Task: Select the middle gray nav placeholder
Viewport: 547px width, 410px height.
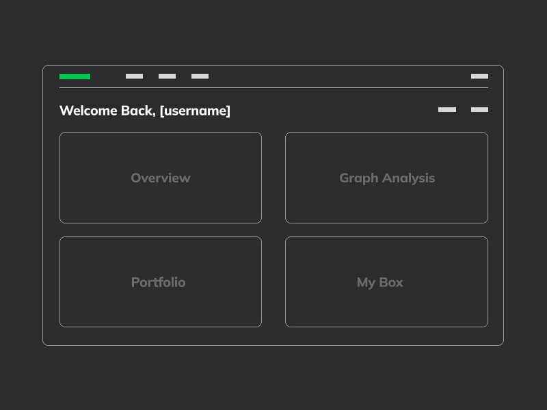Action: (x=167, y=76)
